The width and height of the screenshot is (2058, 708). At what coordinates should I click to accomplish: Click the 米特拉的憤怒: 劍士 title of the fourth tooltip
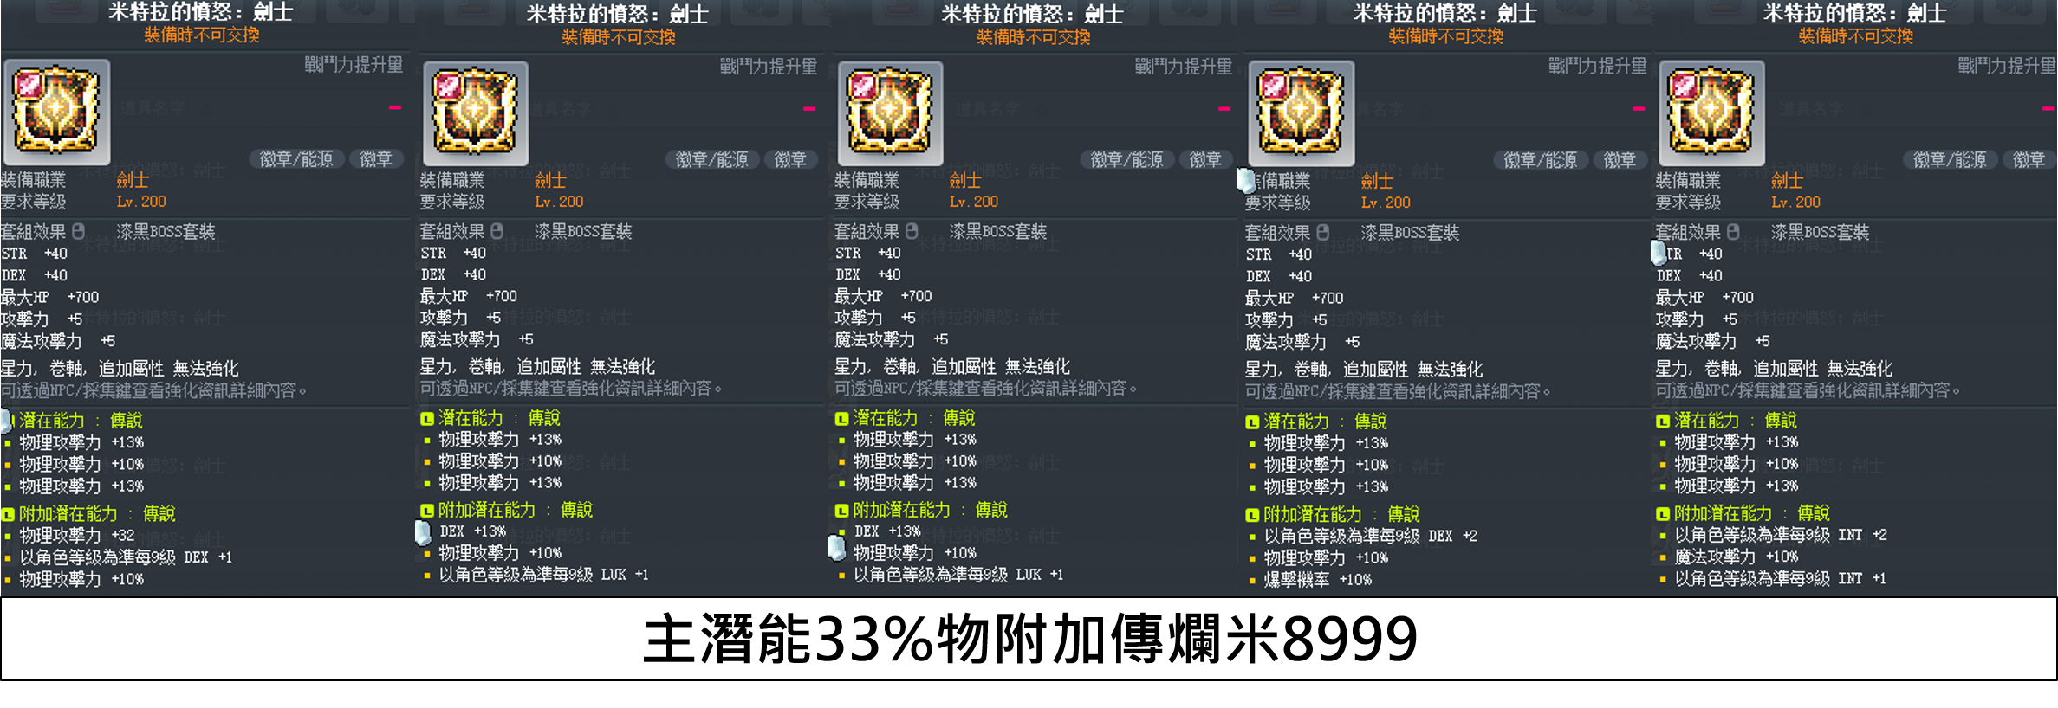tap(1444, 13)
